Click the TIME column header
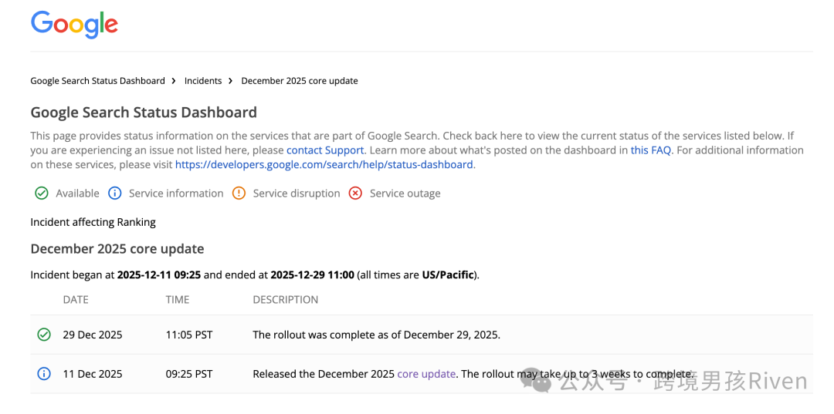The width and height of the screenshot is (834, 414). pyautogui.click(x=177, y=300)
